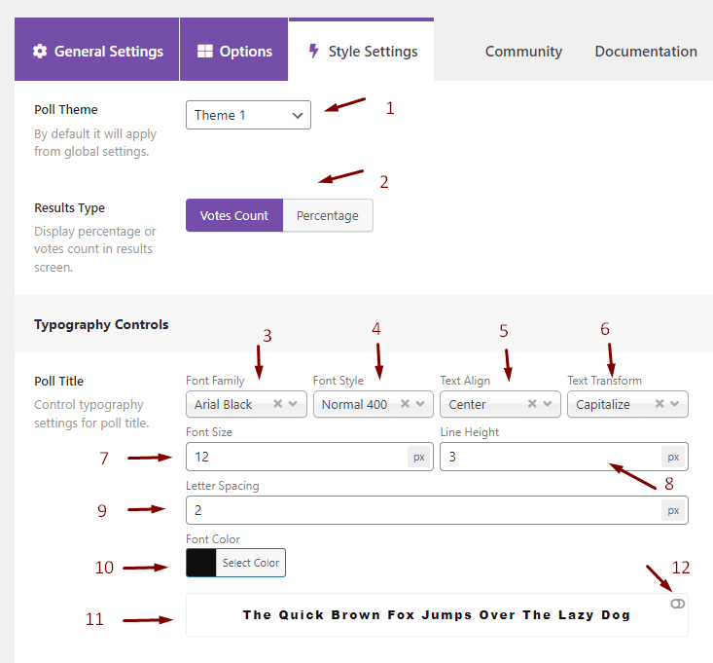Image resolution: width=713 pixels, height=663 pixels.
Task: Click the black font color swatch
Action: pyautogui.click(x=201, y=563)
